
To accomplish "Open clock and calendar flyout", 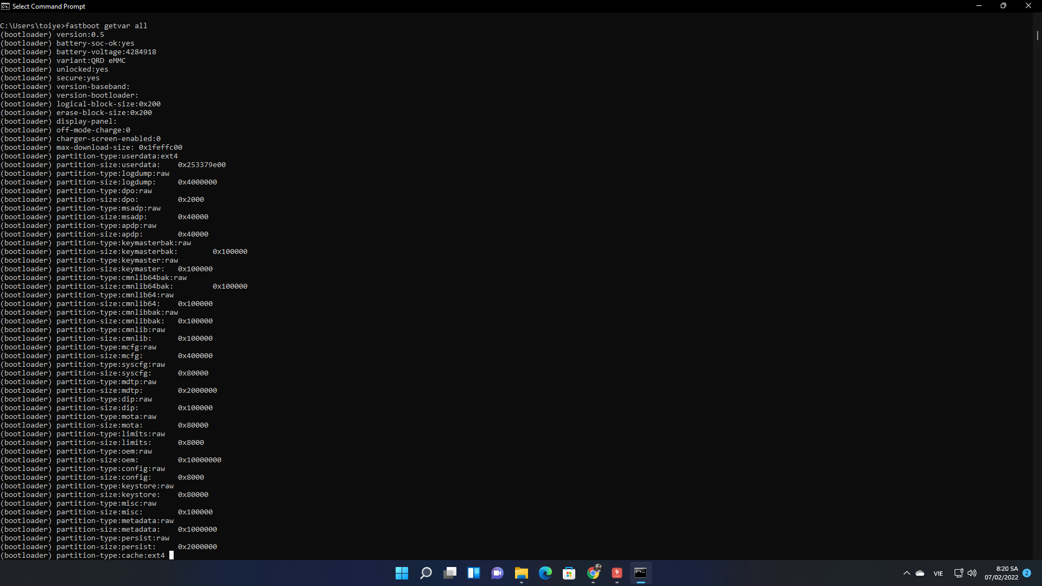I will 1001,573.
